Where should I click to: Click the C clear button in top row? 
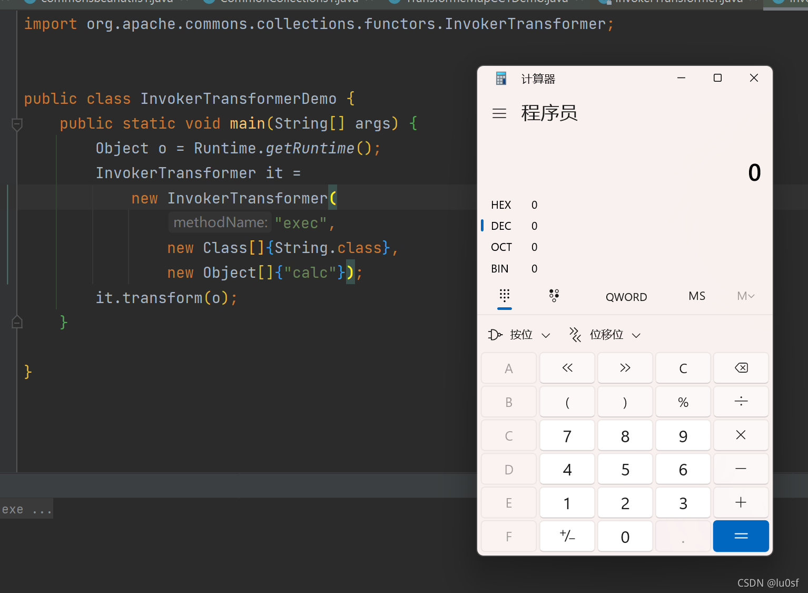tap(683, 368)
